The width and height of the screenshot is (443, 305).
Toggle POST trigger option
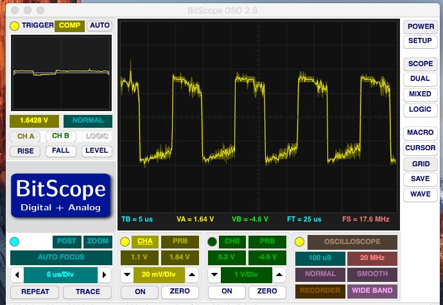point(67,241)
